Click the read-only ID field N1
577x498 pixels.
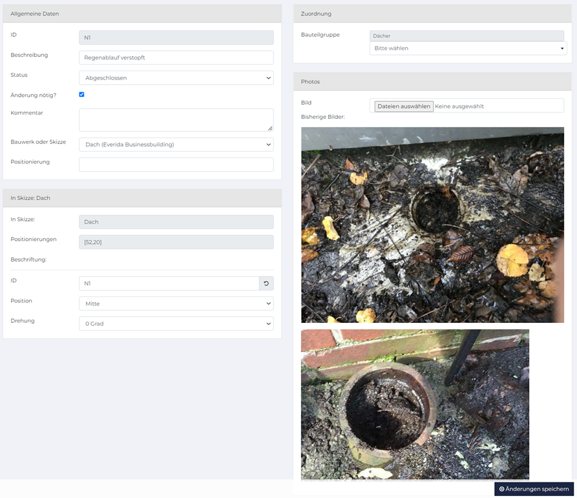pos(176,37)
